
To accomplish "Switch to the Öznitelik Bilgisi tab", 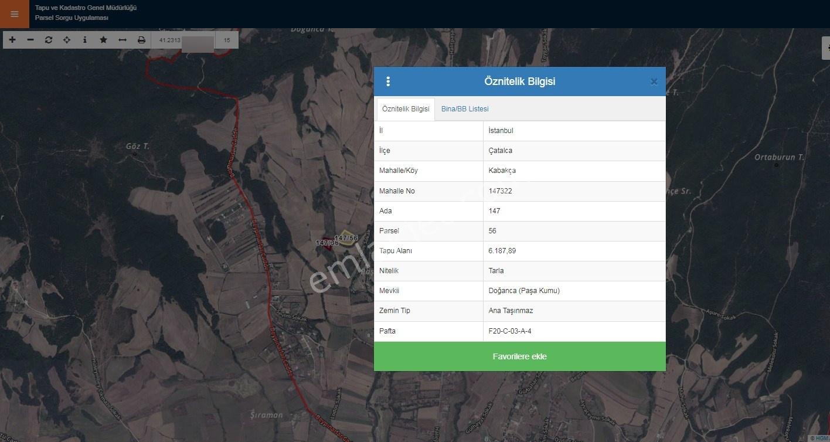I will 406,109.
